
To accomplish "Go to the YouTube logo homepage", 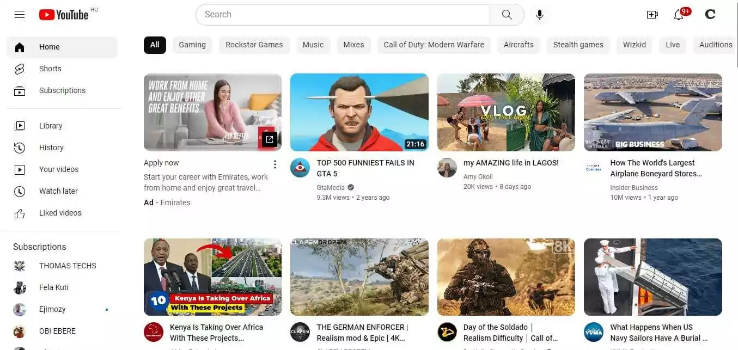I will click(64, 15).
